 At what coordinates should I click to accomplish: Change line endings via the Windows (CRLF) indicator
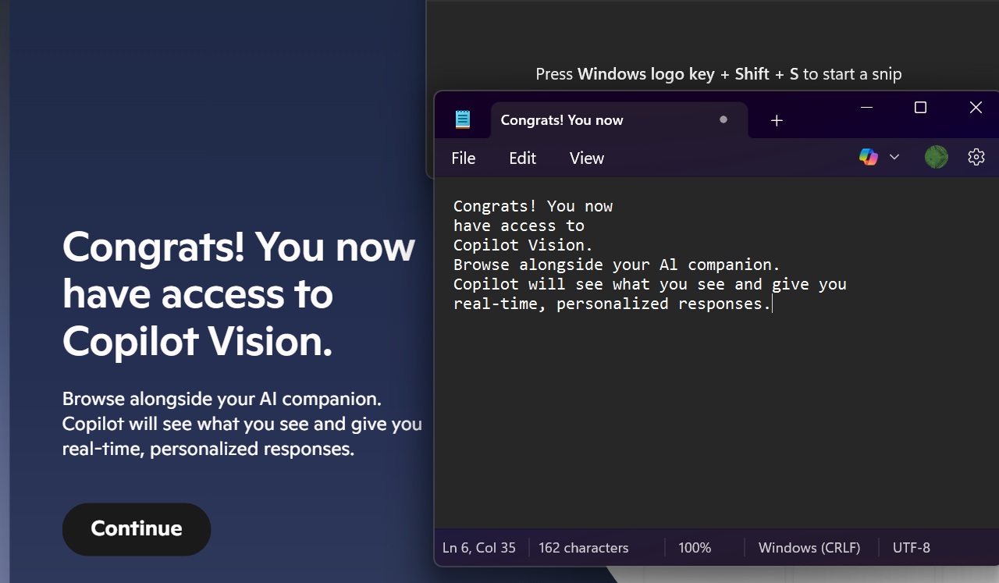809,547
